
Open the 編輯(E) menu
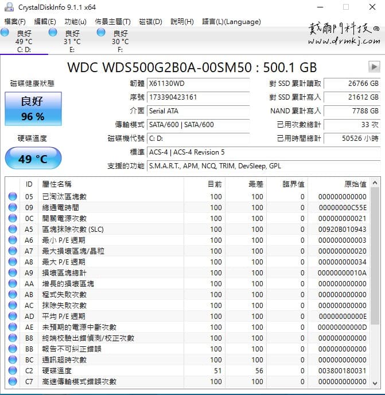click(45, 22)
